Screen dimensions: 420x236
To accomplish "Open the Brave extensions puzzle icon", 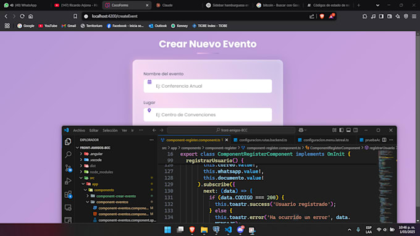I will pyautogui.click(x=364, y=16).
